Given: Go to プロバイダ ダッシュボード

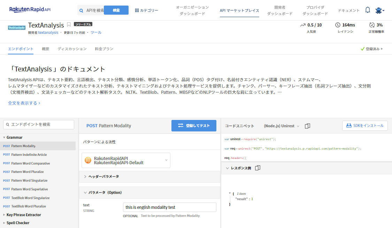Looking at the screenshot, I should tap(315, 10).
